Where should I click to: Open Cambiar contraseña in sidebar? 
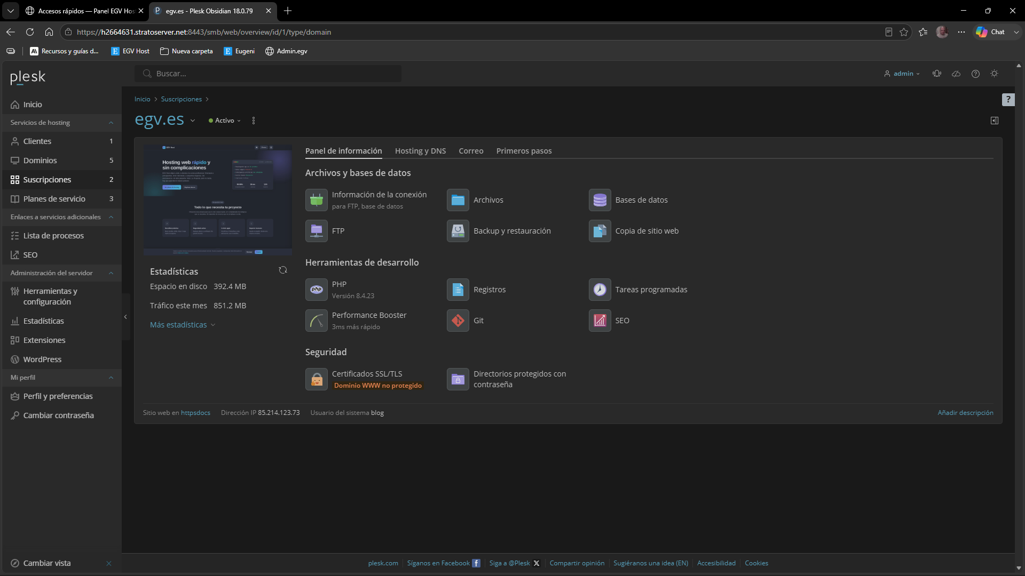tap(62, 415)
